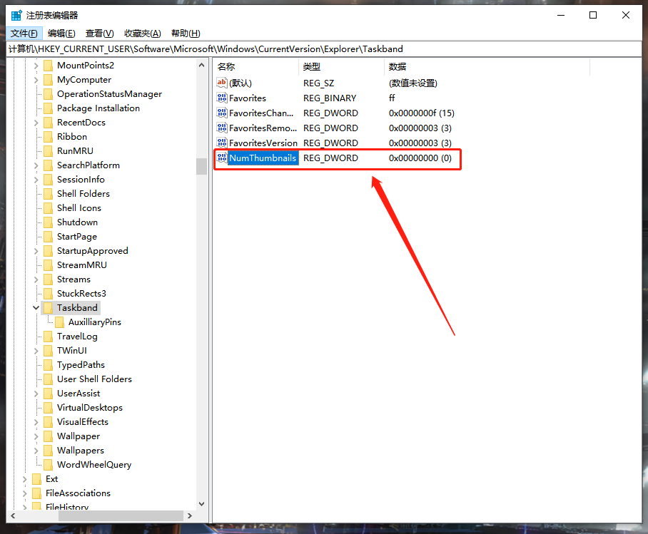The width and height of the screenshot is (648, 534).
Task: Open the 查看 menu
Action: pyautogui.click(x=99, y=33)
